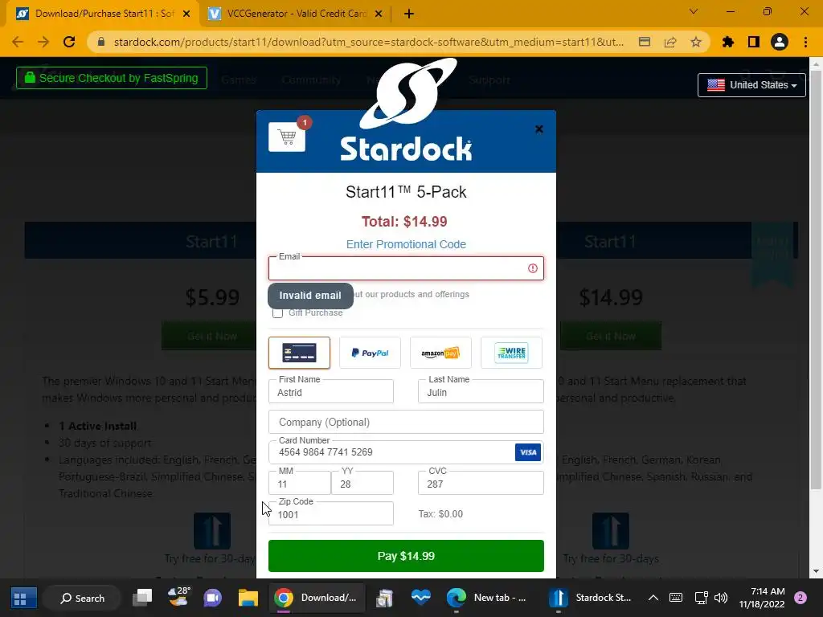Image resolution: width=823 pixels, height=617 pixels.
Task: Click the email error warning icon
Action: pos(533,268)
